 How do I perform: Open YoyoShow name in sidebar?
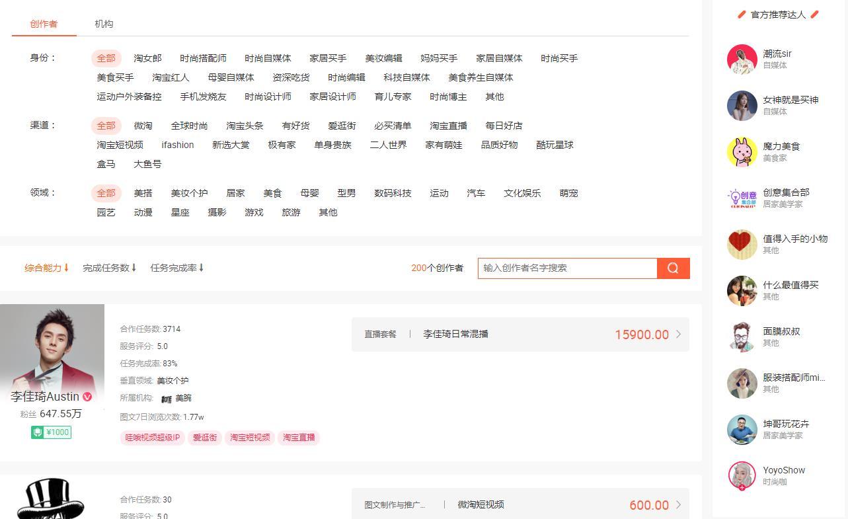click(x=784, y=470)
